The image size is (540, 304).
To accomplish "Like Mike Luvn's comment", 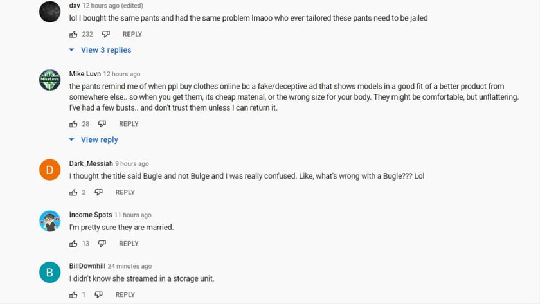I will (73, 124).
